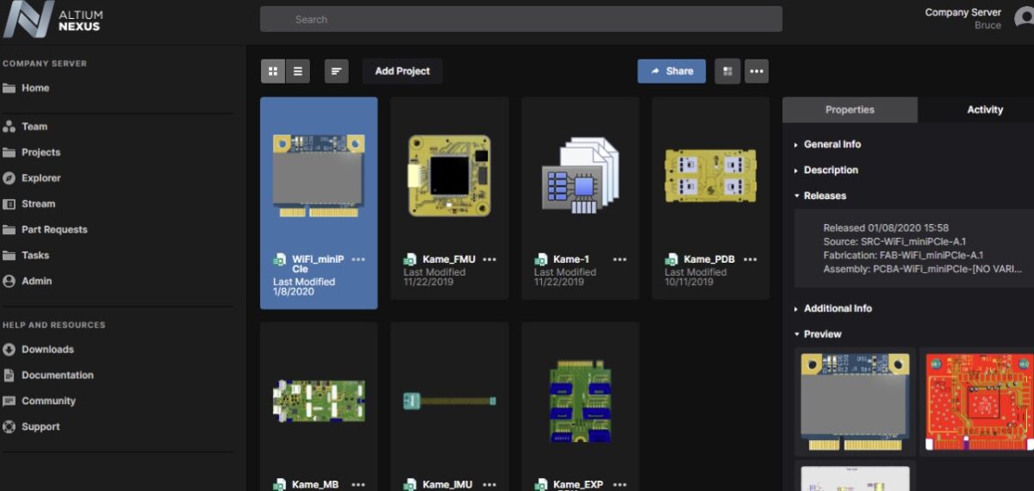Click the Support lifebuoy icon
The width and height of the screenshot is (1034, 491).
point(9,427)
